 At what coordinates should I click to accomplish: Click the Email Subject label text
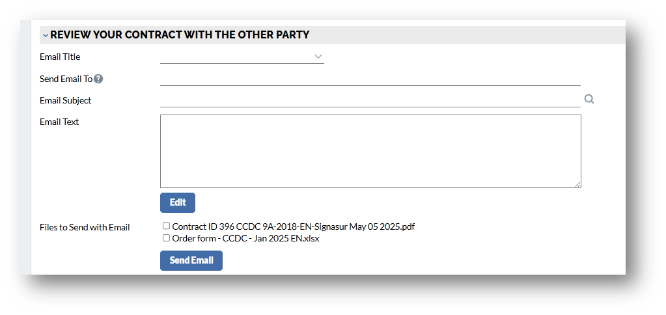[x=65, y=100]
